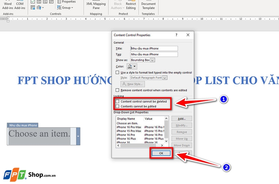
Task: Click the Move Down button
Action: tap(182, 145)
